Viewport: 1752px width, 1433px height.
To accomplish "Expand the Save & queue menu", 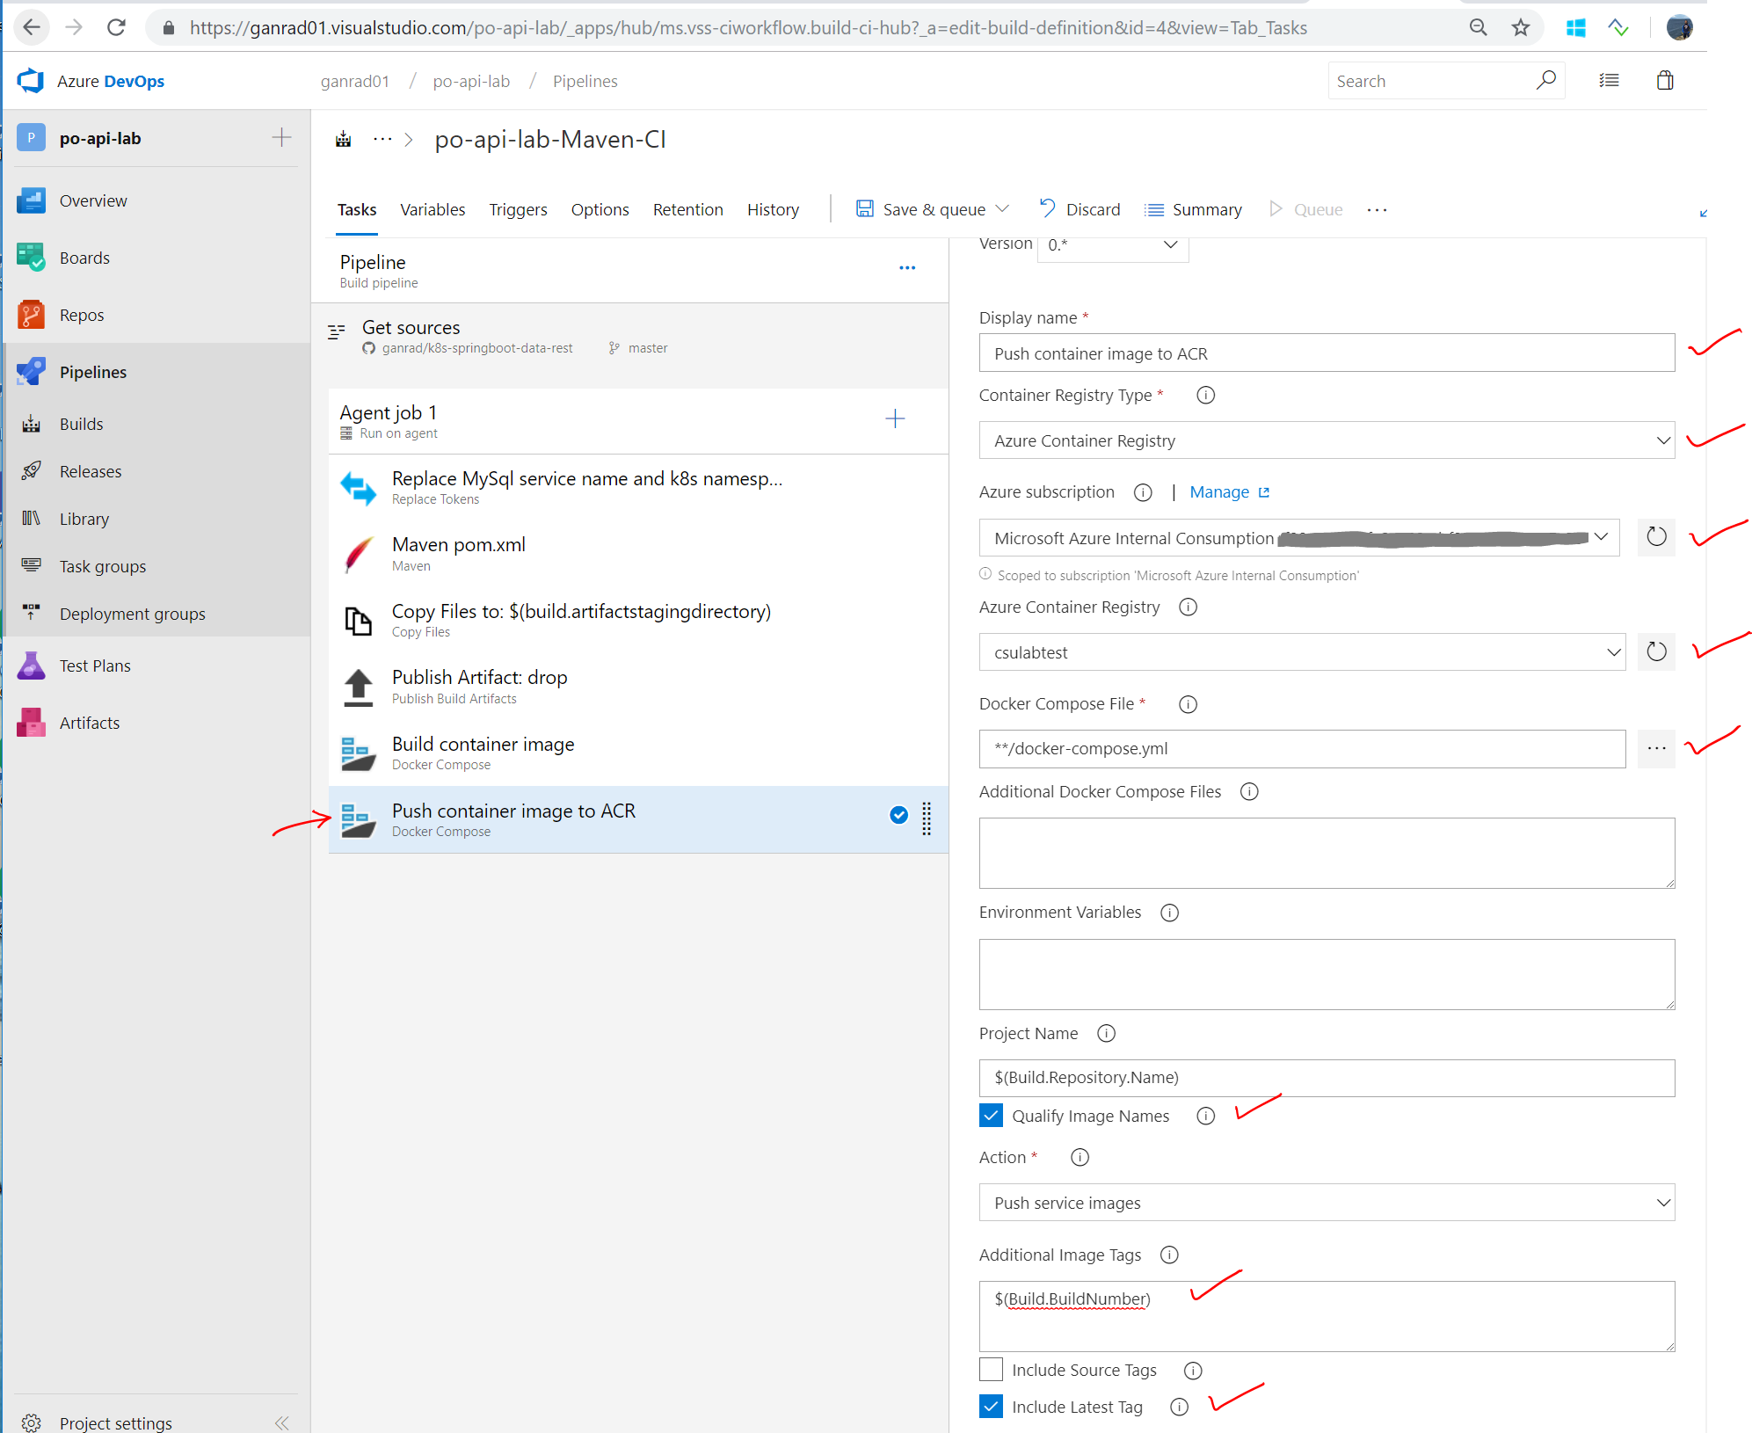I will 1003,209.
